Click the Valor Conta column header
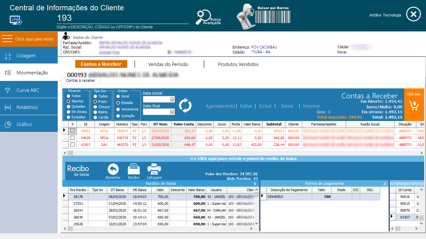The width and height of the screenshot is (426, 239). click(x=184, y=124)
